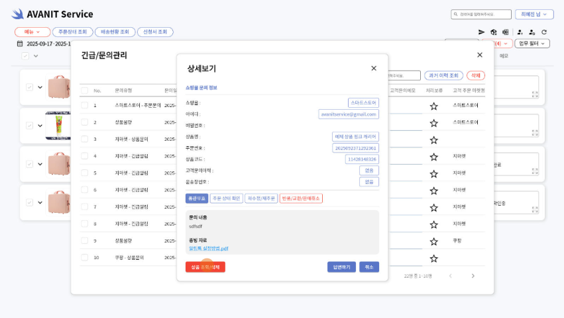Click the calendar icon beside date range

tap(20, 44)
